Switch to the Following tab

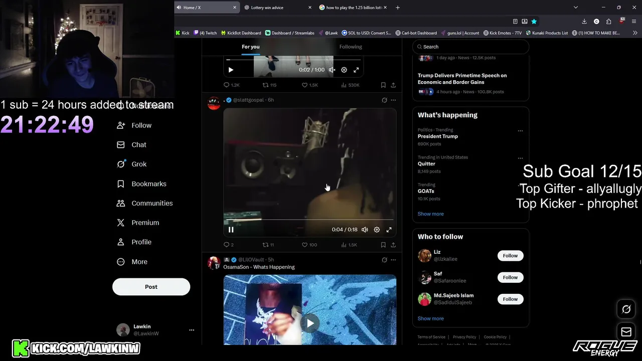[351, 47]
